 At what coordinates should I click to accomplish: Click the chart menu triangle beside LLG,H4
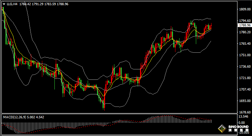pyautogui.click(x=4, y=4)
